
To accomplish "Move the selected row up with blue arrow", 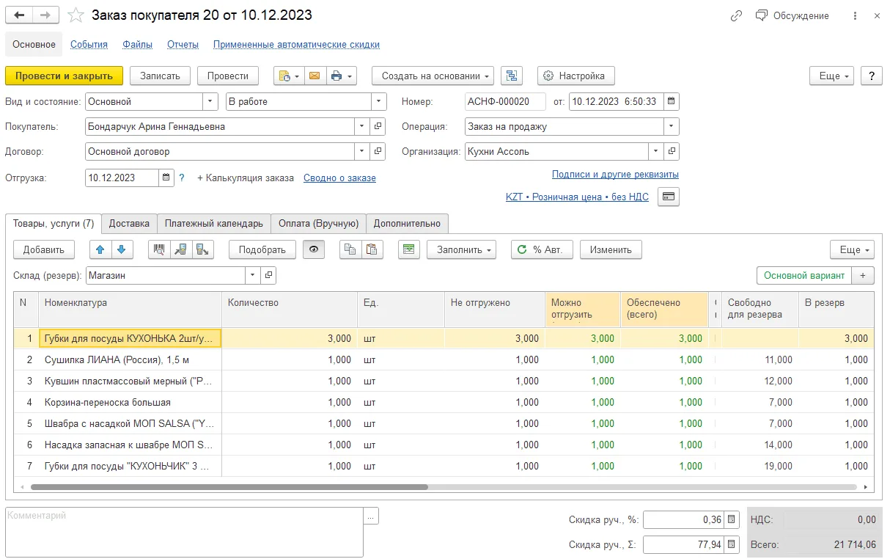I will 100,249.
